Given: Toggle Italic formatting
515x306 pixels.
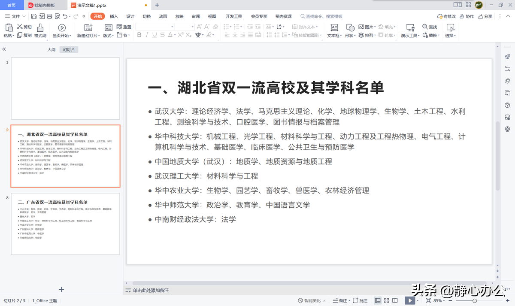Looking at the screenshot, I should 147,35.
